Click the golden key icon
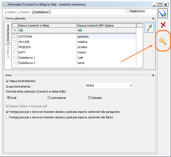This screenshot has width=171, height=157. point(163,41)
